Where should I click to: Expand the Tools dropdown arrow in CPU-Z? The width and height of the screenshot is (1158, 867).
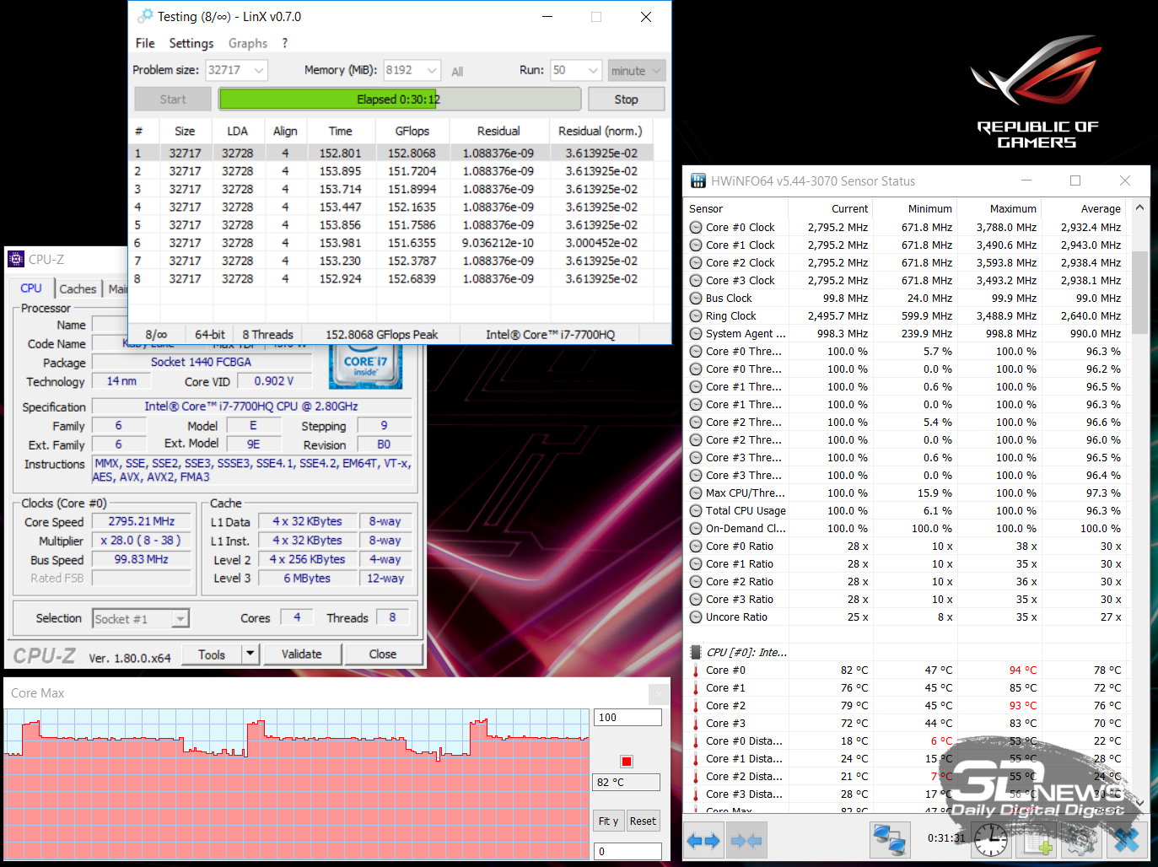point(250,654)
